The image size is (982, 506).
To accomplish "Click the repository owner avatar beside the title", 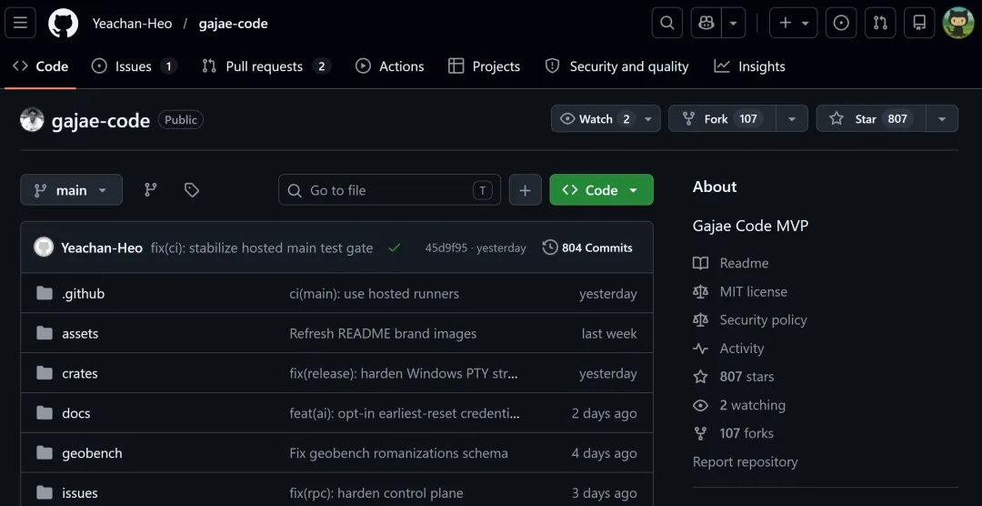I will 32,120.
